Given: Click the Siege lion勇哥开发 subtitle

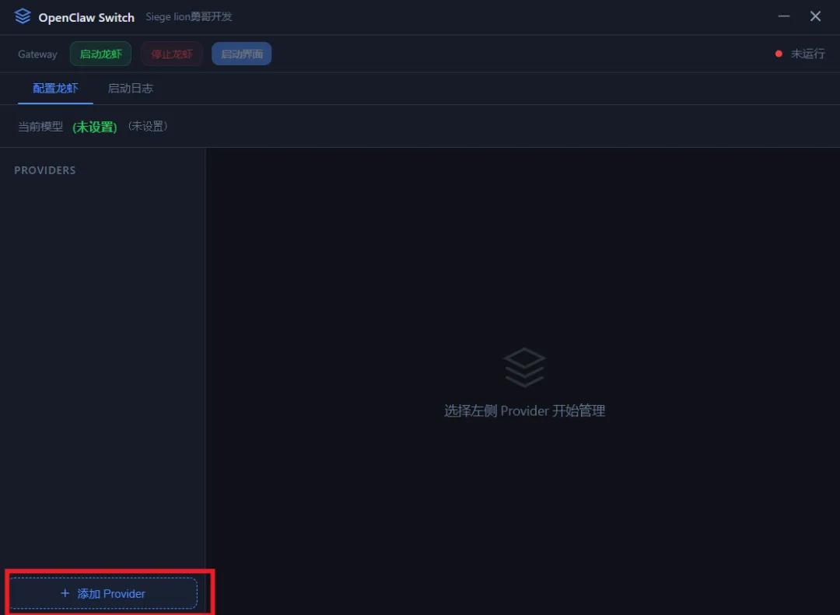Looking at the screenshot, I should pos(188,16).
